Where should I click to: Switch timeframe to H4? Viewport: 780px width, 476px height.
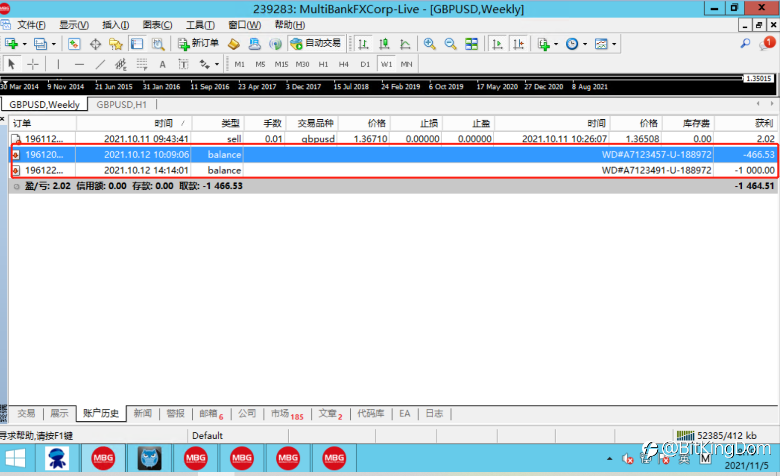point(344,64)
